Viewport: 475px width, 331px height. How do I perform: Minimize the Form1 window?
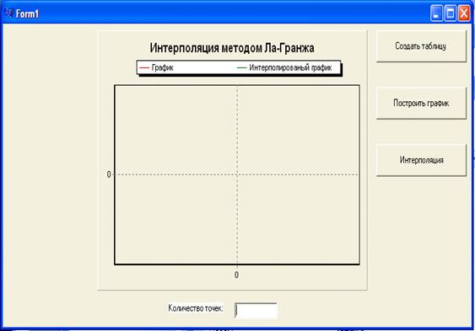[436, 13]
